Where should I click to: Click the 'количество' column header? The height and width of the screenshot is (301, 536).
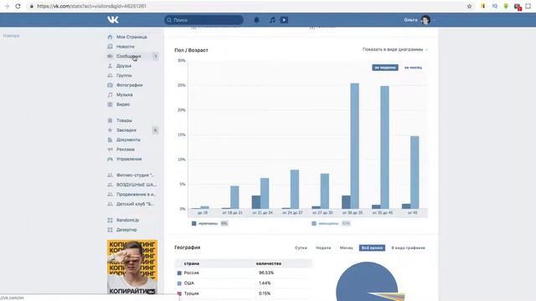tap(269, 264)
